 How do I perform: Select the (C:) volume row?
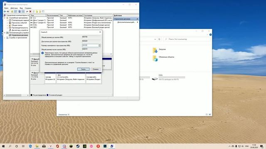coord(71,18)
